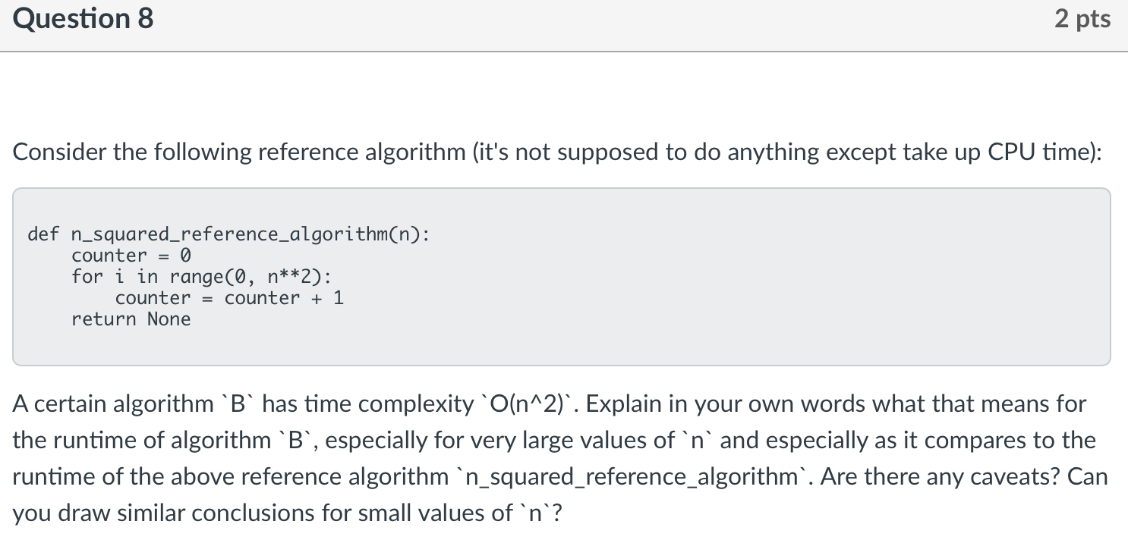Click the 2 pts label
The height and width of the screenshot is (540, 1128).
[x=1082, y=19]
